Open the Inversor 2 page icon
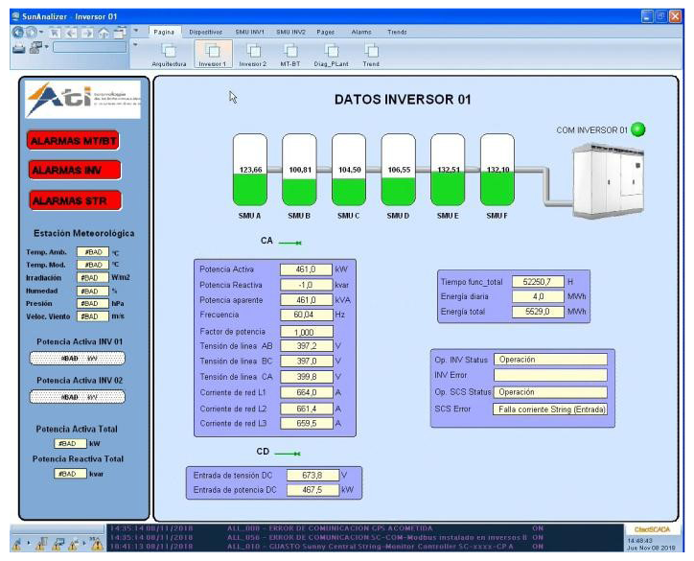Screen dimensions: 694x561 (x=252, y=51)
